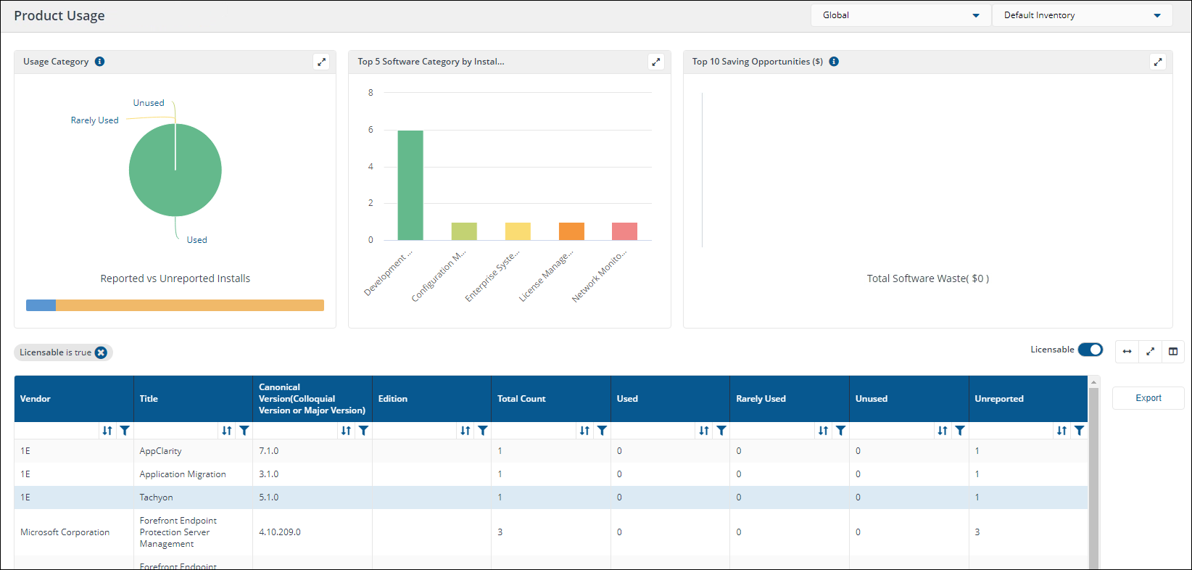Toggle the Licensable switch off
The width and height of the screenshot is (1192, 570).
click(1090, 350)
